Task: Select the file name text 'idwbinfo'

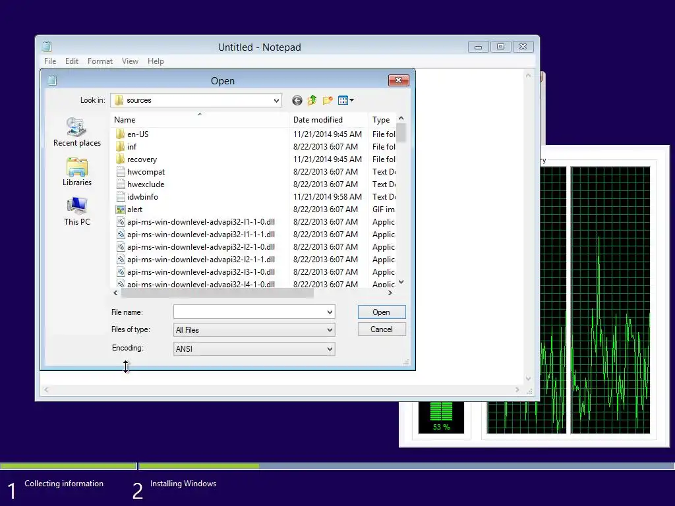Action: pos(142,196)
